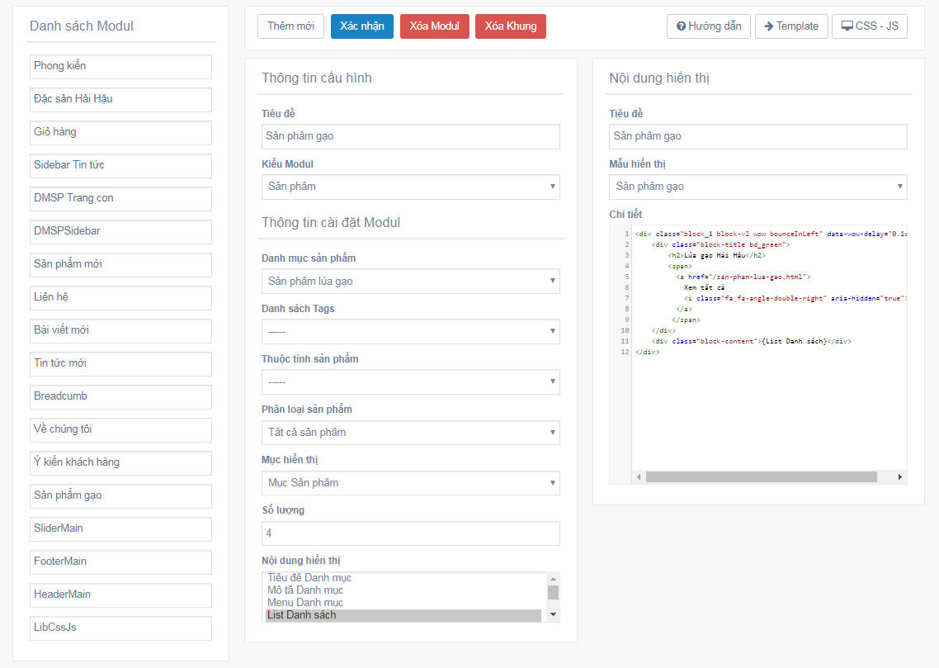
Task: Open the Danh mục sản phẩm dropdown
Action: coord(410,282)
